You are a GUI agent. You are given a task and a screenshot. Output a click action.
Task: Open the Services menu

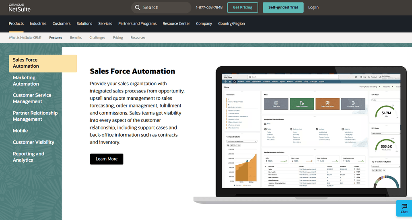pyautogui.click(x=105, y=24)
